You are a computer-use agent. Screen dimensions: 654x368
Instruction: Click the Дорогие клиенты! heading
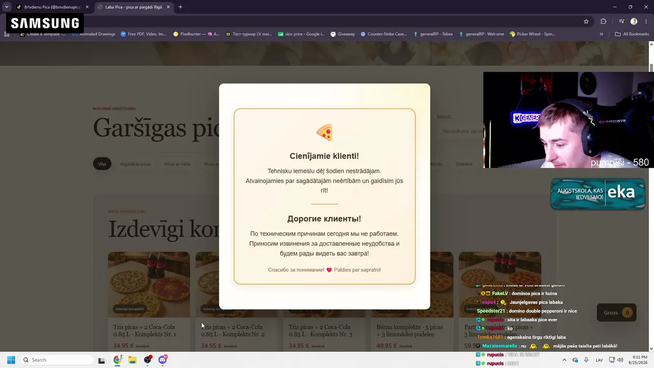coord(324,219)
